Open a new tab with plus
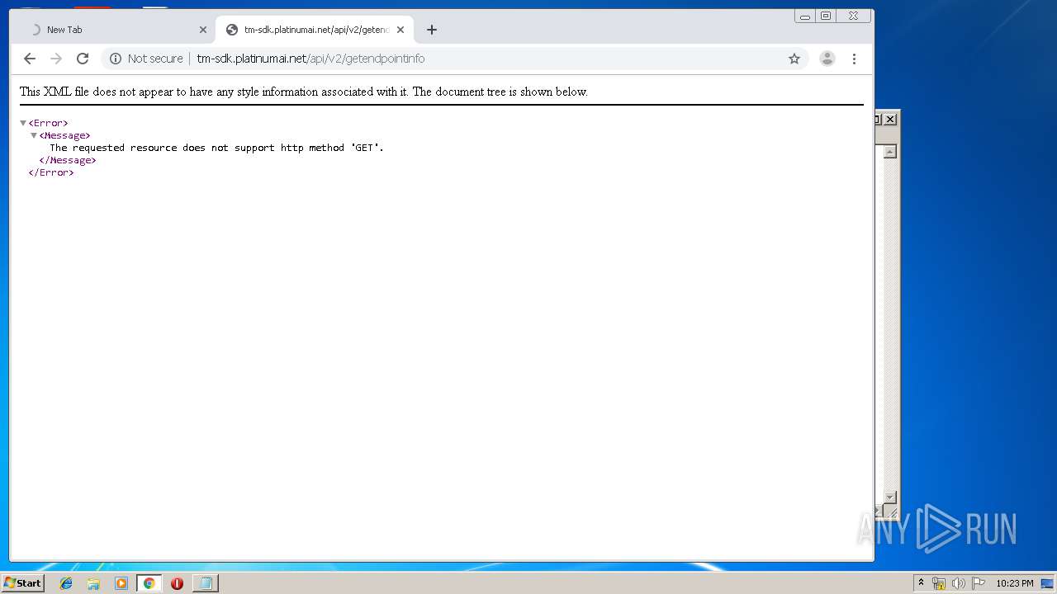The image size is (1057, 594). point(431,30)
